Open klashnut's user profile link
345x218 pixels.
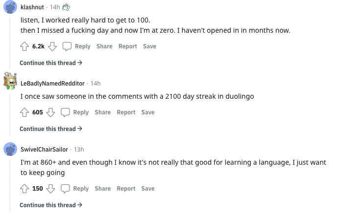click(x=32, y=7)
